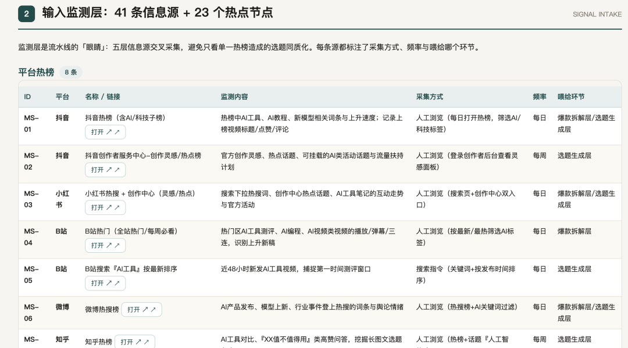Open the 知乎热榜 link button
This screenshot has width=628, height=348.
point(134,342)
